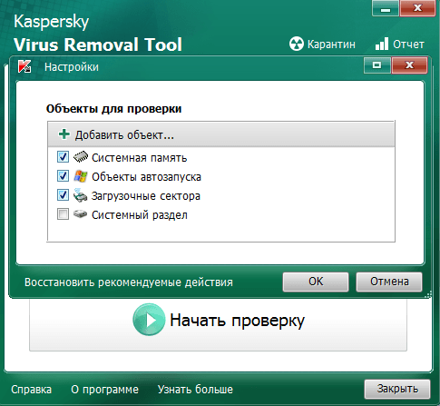The height and width of the screenshot is (406, 440).
Task: Open Добавить объект... to add scan object
Action: (221, 134)
